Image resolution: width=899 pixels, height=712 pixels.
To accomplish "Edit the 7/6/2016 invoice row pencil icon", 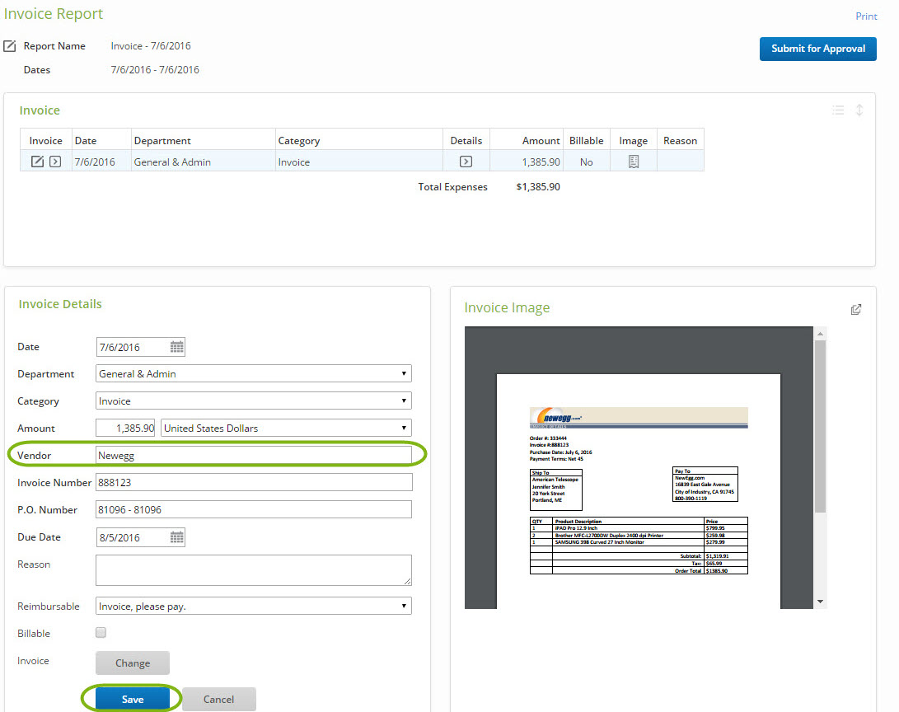I will pyautogui.click(x=37, y=162).
